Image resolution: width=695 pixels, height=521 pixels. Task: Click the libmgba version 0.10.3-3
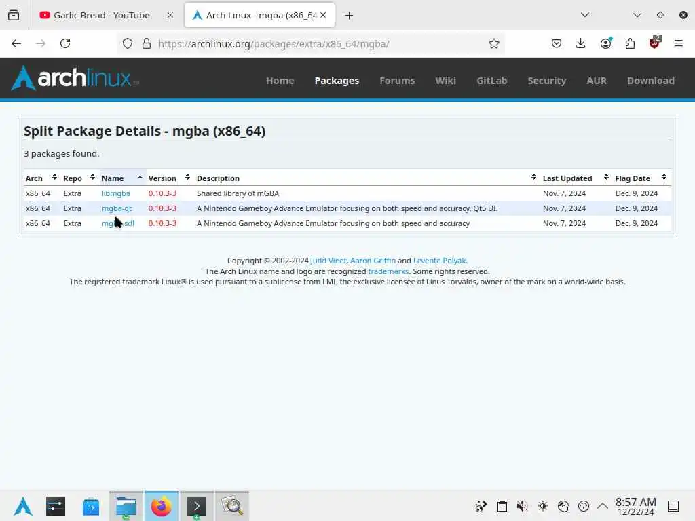[162, 193]
